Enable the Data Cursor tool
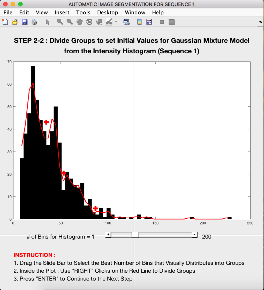Viewport: 264px width, 290px height. click(99, 22)
